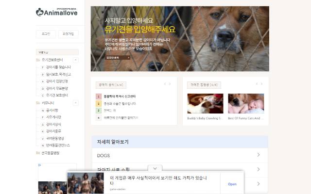Click the game ad thumbnail in bottom banner
The image size is (311, 194).
tap(86, 183)
